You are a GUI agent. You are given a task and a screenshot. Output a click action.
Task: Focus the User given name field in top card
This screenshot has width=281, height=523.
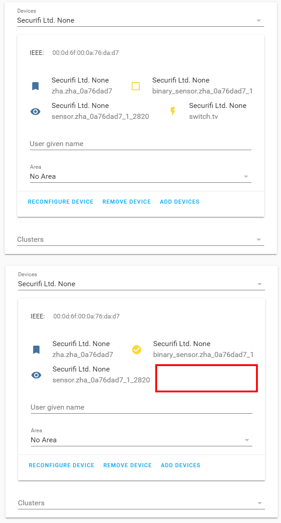(x=141, y=144)
